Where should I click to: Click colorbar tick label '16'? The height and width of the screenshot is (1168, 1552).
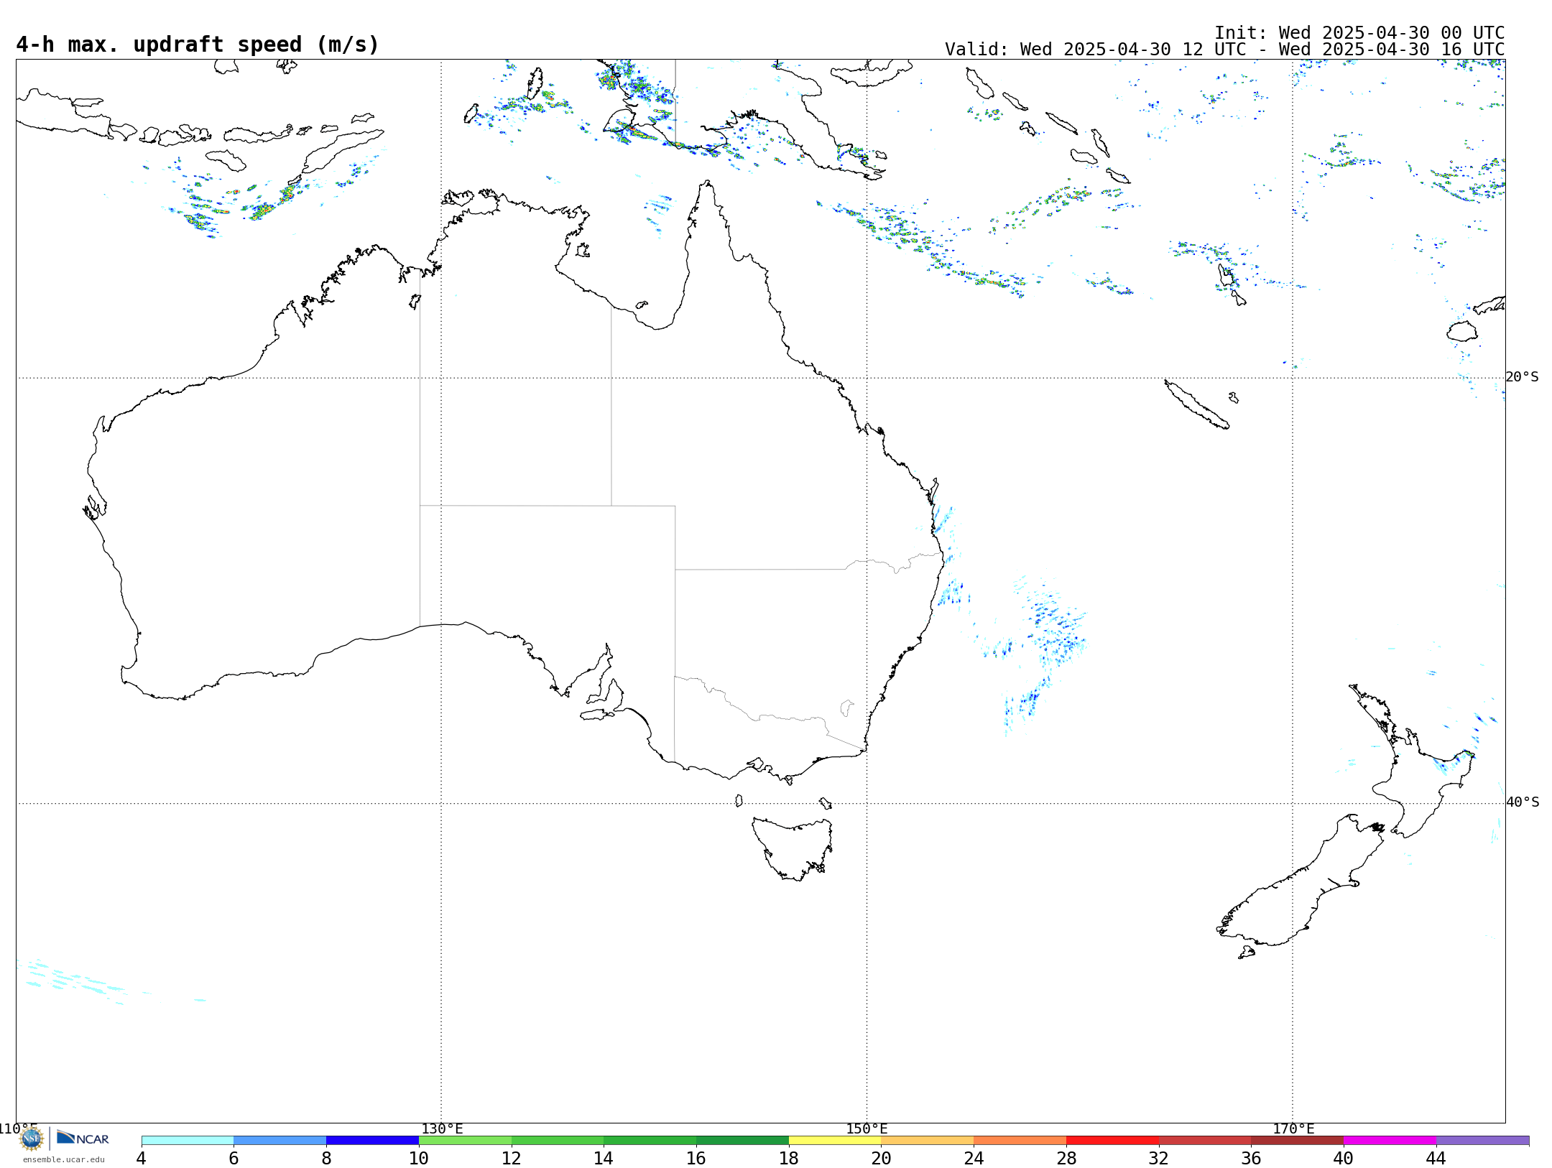click(x=696, y=1159)
